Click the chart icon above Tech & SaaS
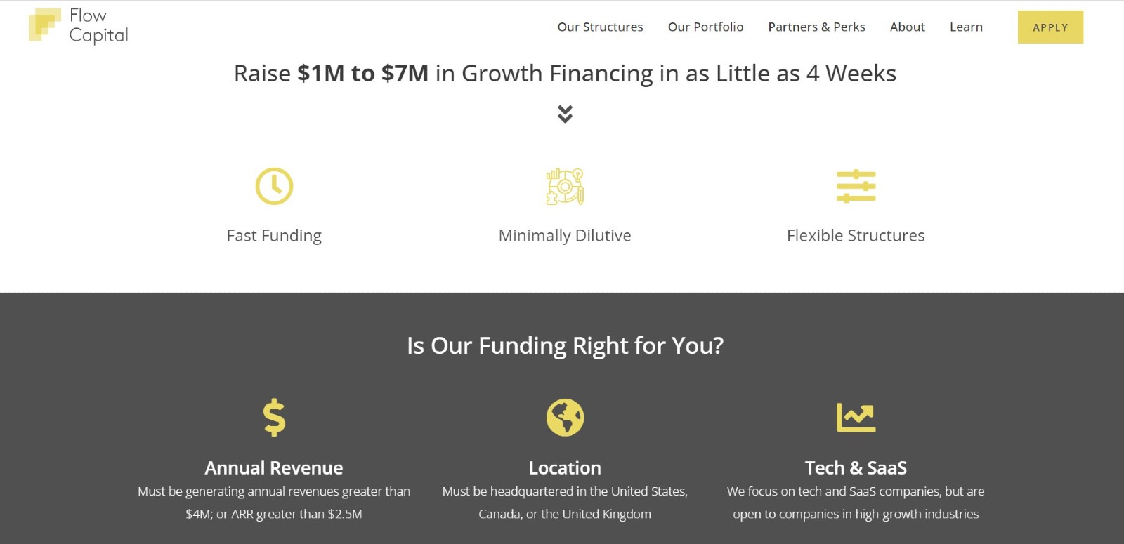The width and height of the screenshot is (1124, 544). [x=856, y=417]
